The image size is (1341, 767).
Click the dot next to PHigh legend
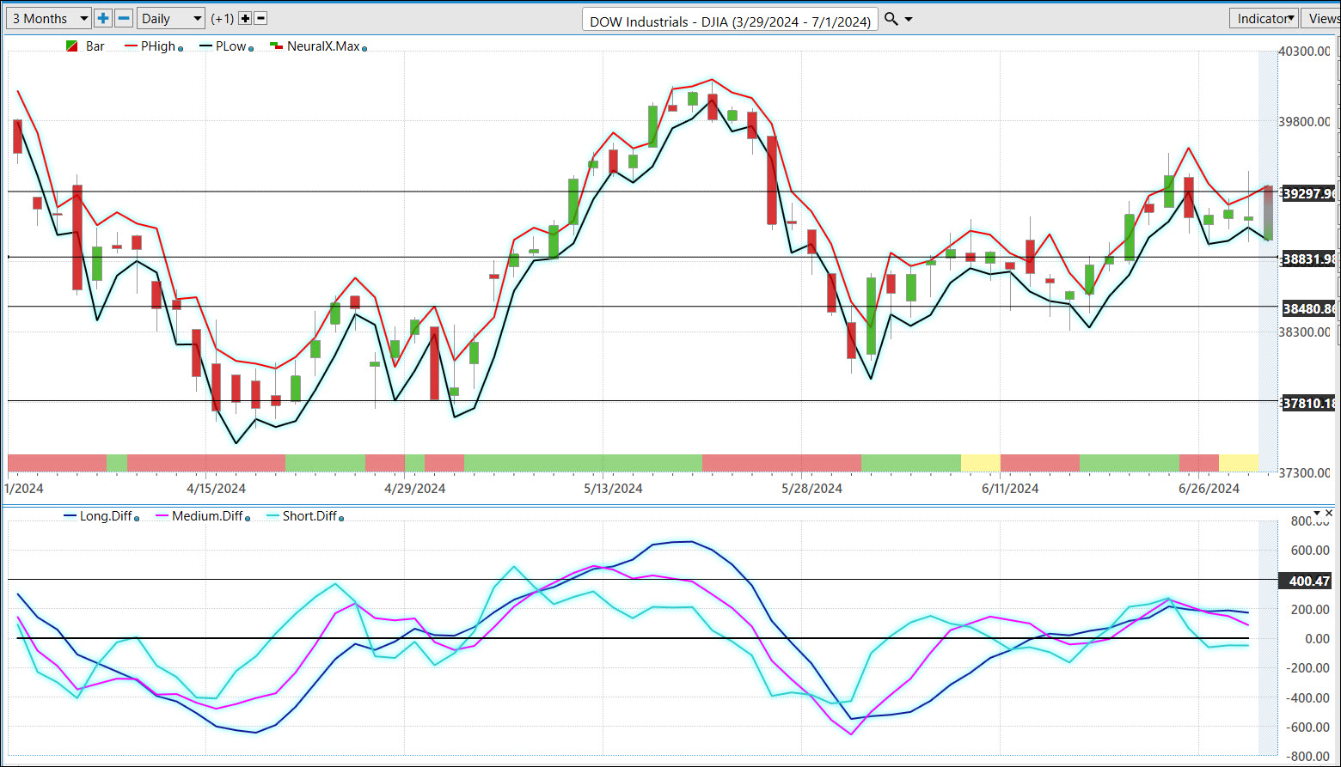(x=180, y=49)
